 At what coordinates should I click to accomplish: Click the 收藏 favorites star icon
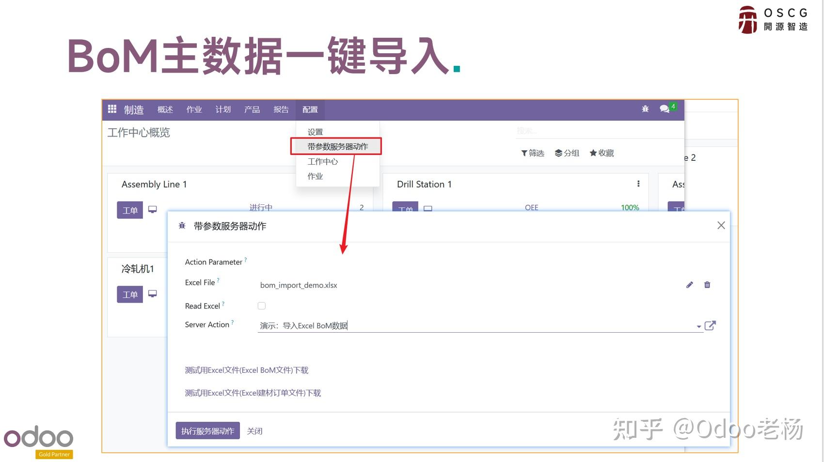[x=594, y=153]
